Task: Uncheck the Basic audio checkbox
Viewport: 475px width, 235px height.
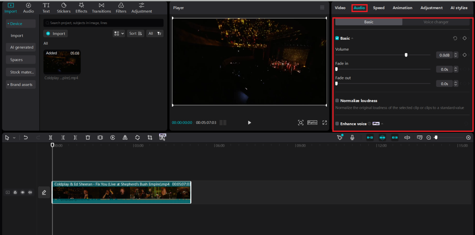Action: pos(337,38)
